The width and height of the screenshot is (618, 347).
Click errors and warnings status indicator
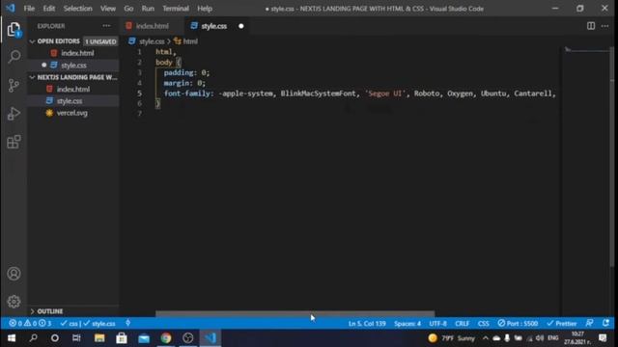pyautogui.click(x=30, y=324)
